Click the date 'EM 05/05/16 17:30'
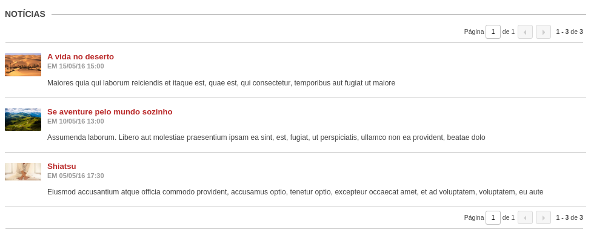 click(x=76, y=176)
